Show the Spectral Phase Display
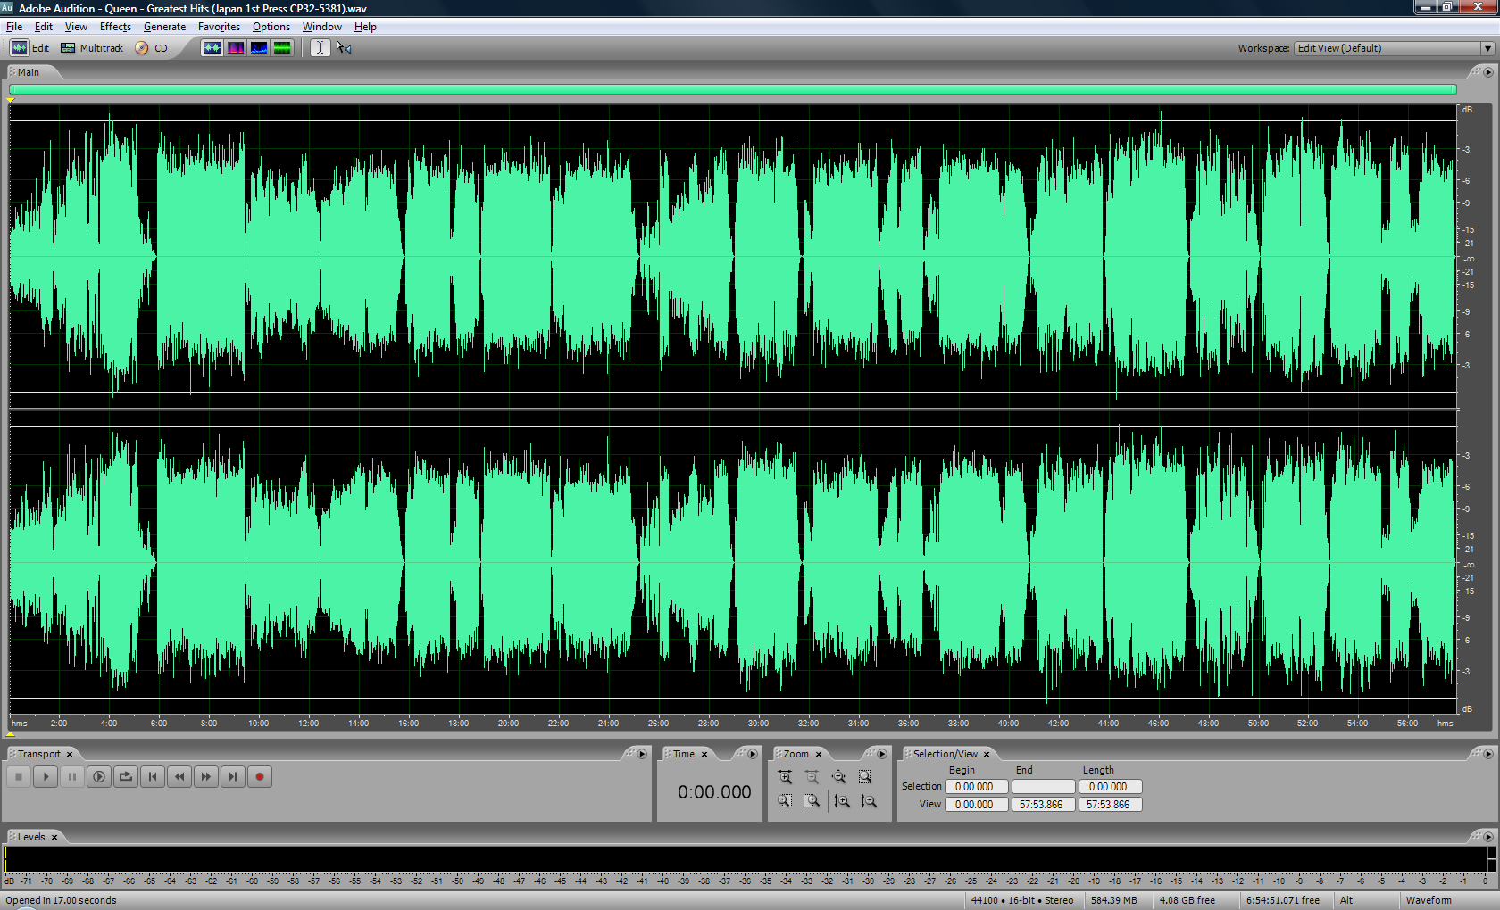Image resolution: width=1500 pixels, height=910 pixels. (282, 48)
